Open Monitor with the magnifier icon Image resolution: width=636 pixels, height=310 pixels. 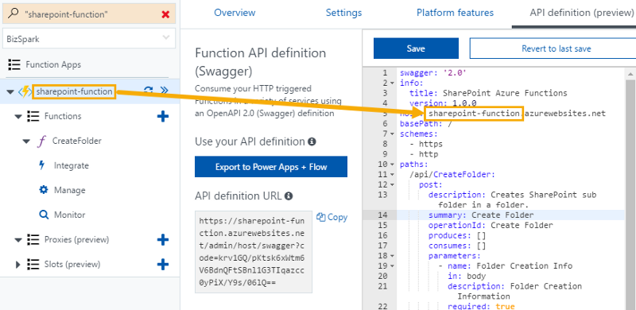click(x=62, y=215)
